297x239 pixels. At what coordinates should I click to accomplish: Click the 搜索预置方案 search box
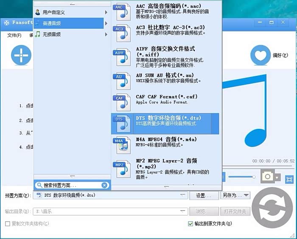[x=68, y=185]
